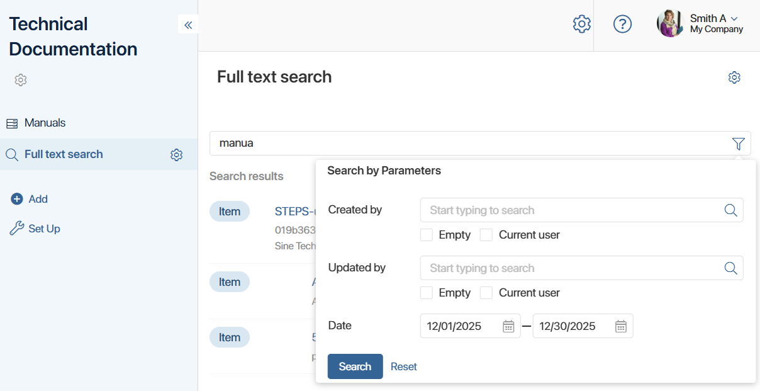Screen dimensions: 760x391
Task: Open the calendar for the end date
Action: (620, 326)
